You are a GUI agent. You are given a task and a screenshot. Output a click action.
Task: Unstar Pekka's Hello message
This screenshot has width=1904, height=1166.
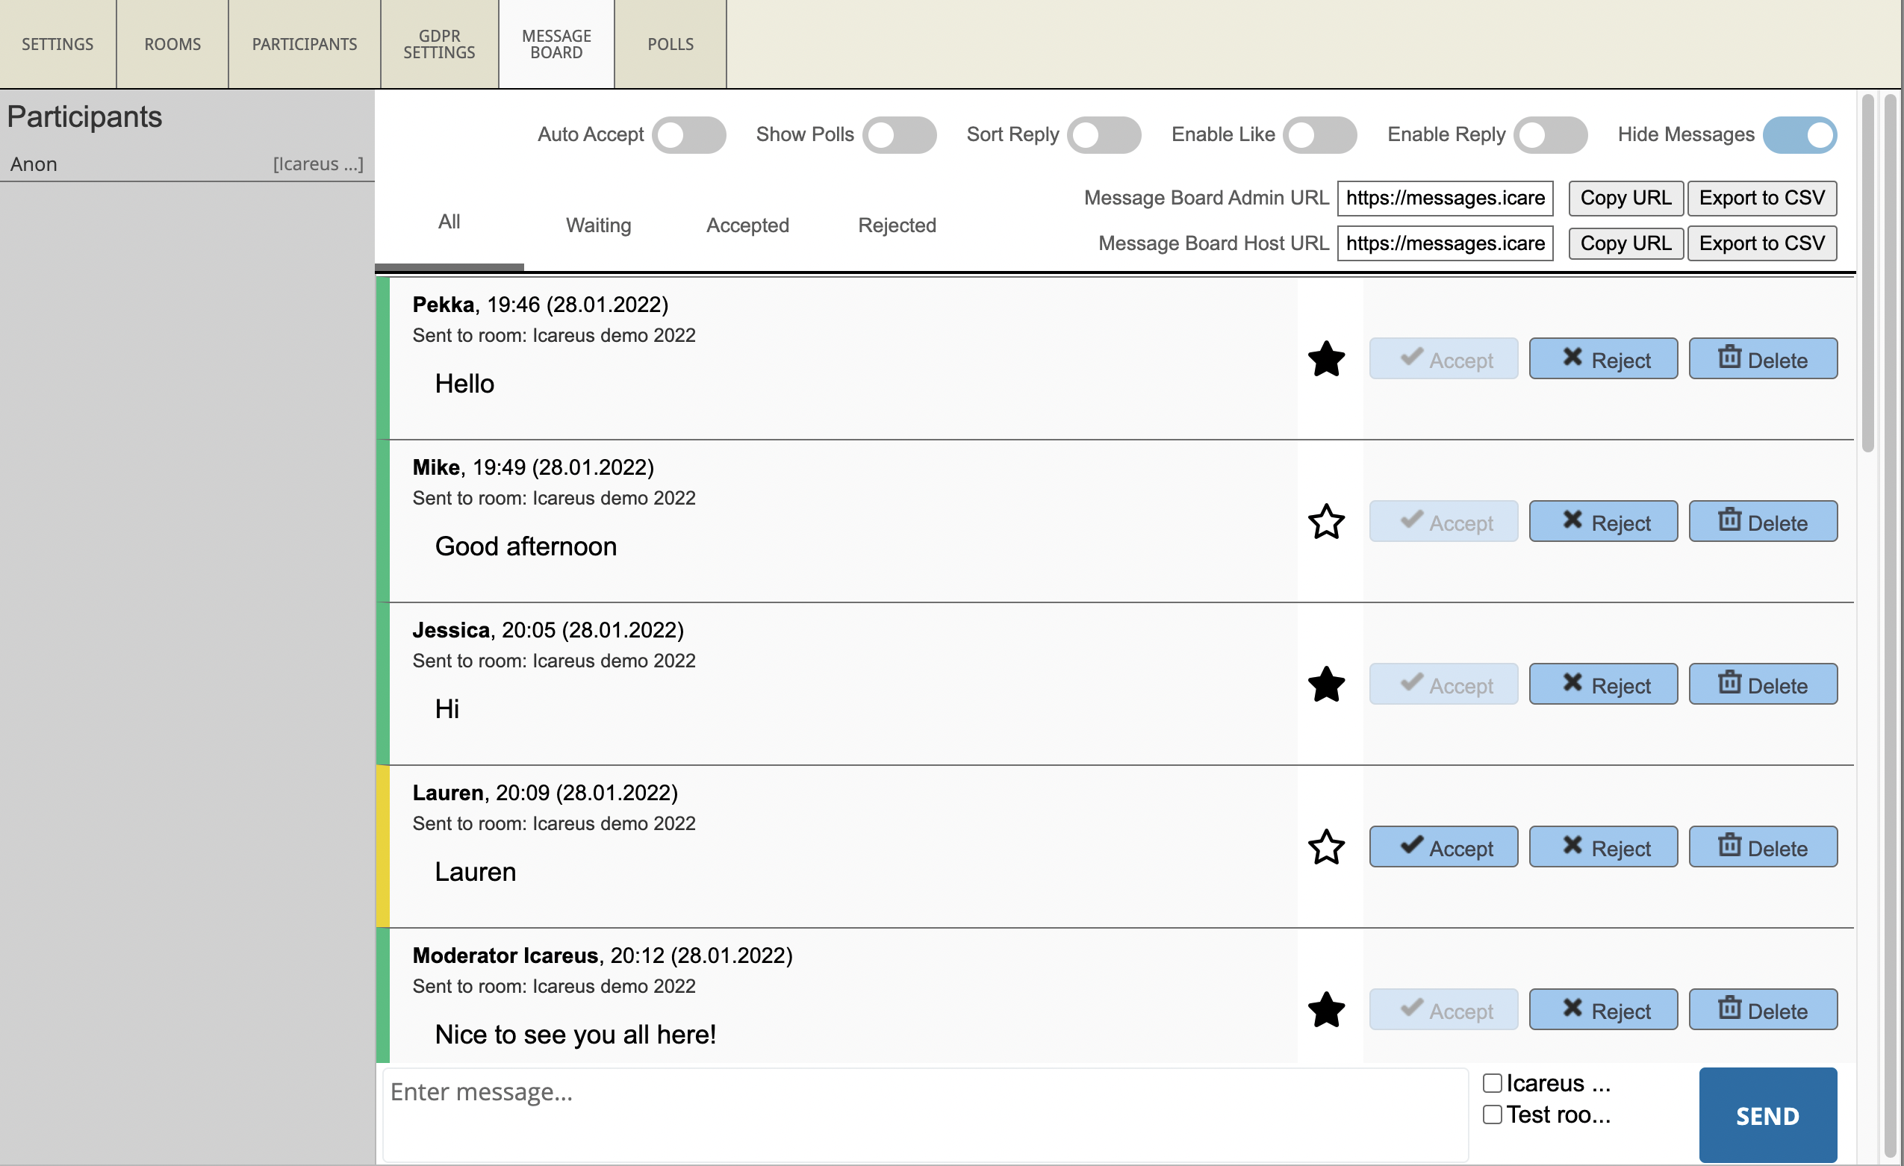(1326, 358)
